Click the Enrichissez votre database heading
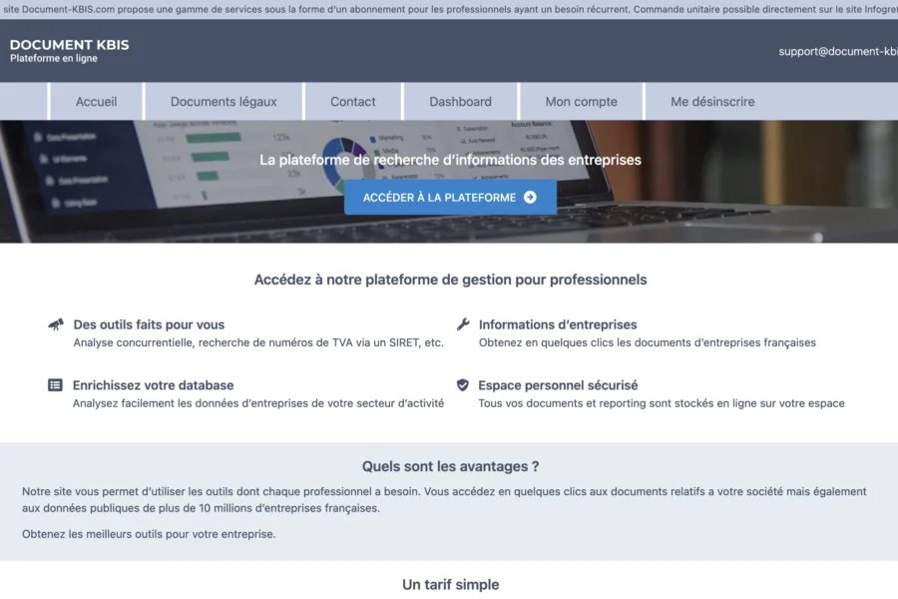 [153, 385]
